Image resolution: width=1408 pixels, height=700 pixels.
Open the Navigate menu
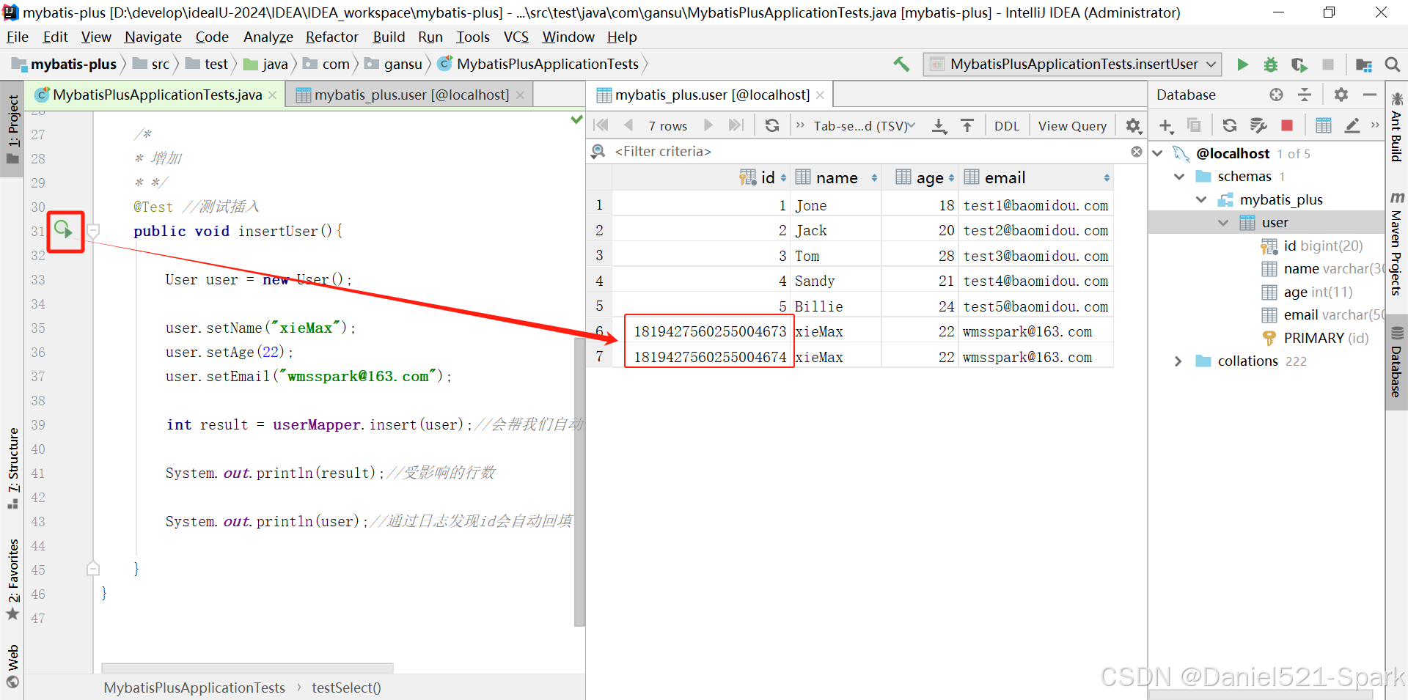pyautogui.click(x=153, y=37)
